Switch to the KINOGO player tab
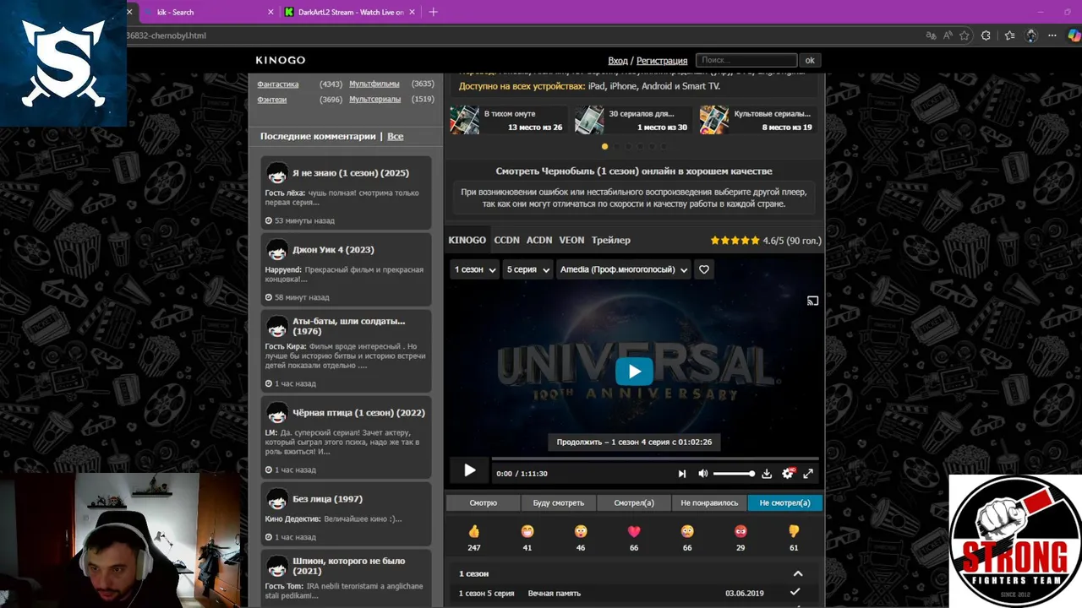This screenshot has height=608, width=1082. (467, 240)
